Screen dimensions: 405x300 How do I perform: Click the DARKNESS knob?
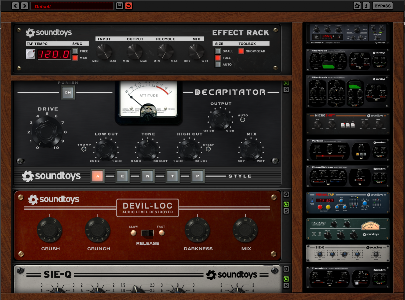coord(197,230)
